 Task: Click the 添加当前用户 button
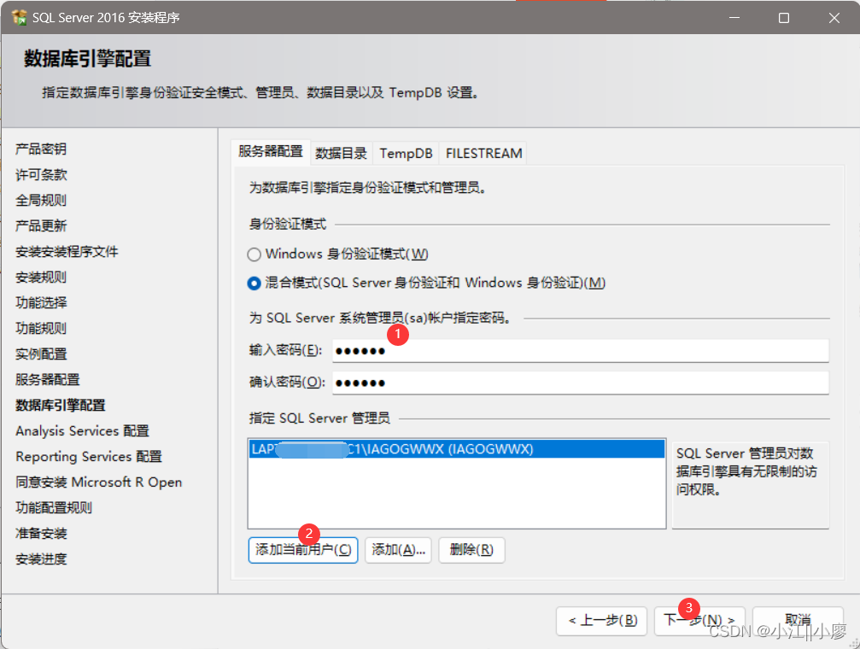pos(302,550)
